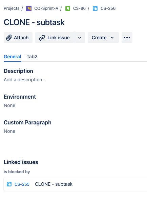Click the CO-Sprint-A project avatar icon

tap(29, 8)
